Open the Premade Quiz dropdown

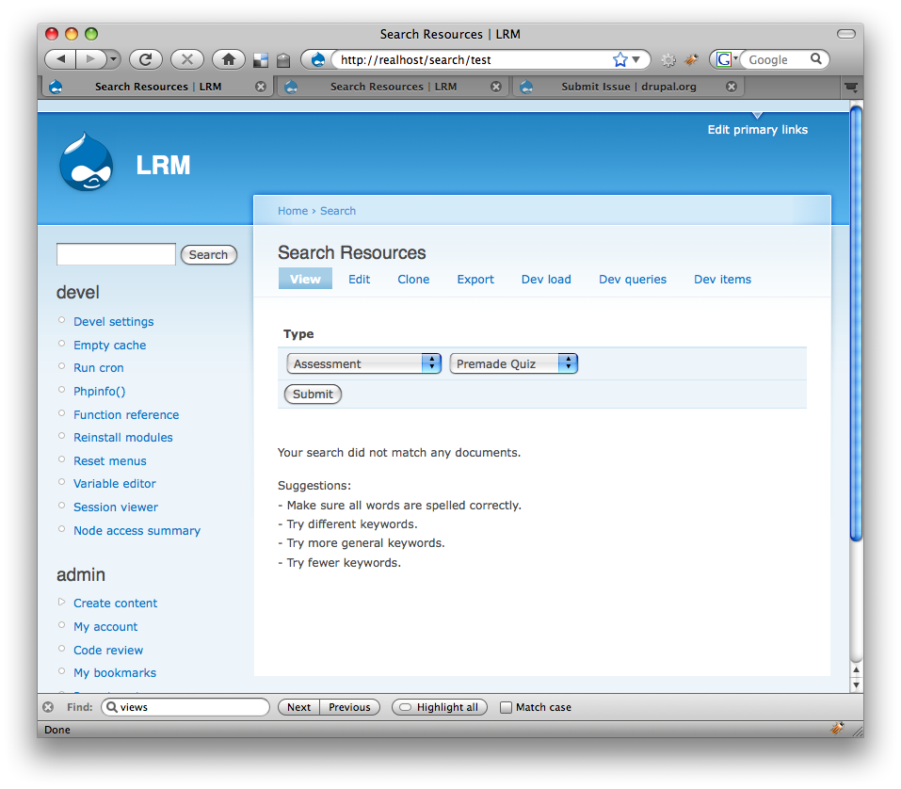(x=513, y=363)
